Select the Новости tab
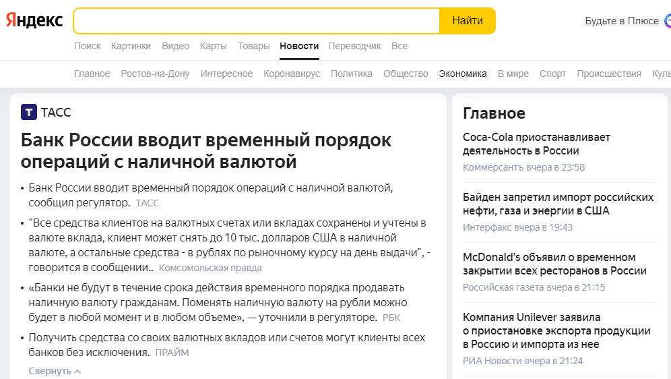The width and height of the screenshot is (671, 379). click(299, 46)
